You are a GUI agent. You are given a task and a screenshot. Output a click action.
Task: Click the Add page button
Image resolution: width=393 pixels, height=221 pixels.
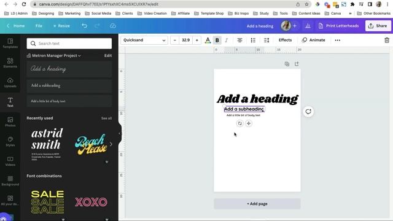(x=257, y=204)
